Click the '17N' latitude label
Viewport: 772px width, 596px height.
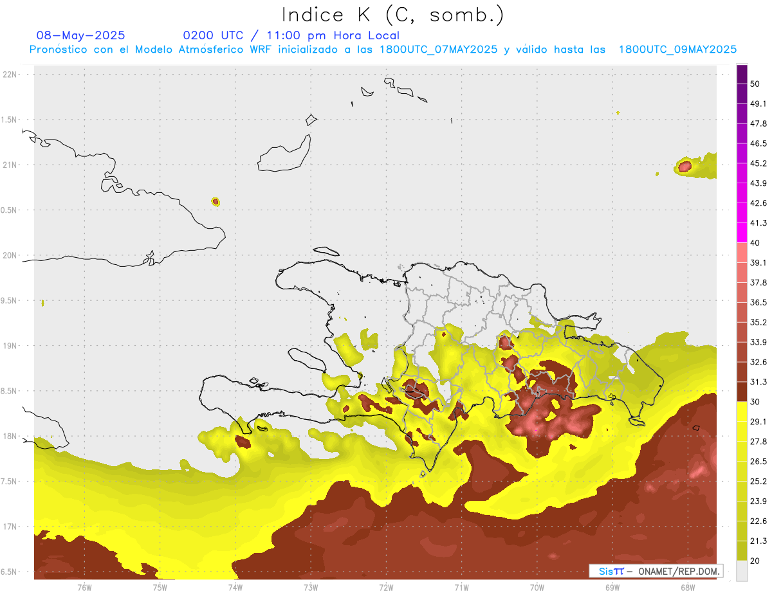coord(10,527)
